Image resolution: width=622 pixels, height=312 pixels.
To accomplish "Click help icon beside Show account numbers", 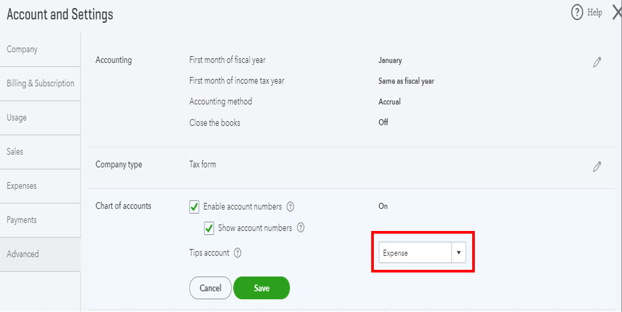I will pyautogui.click(x=300, y=228).
